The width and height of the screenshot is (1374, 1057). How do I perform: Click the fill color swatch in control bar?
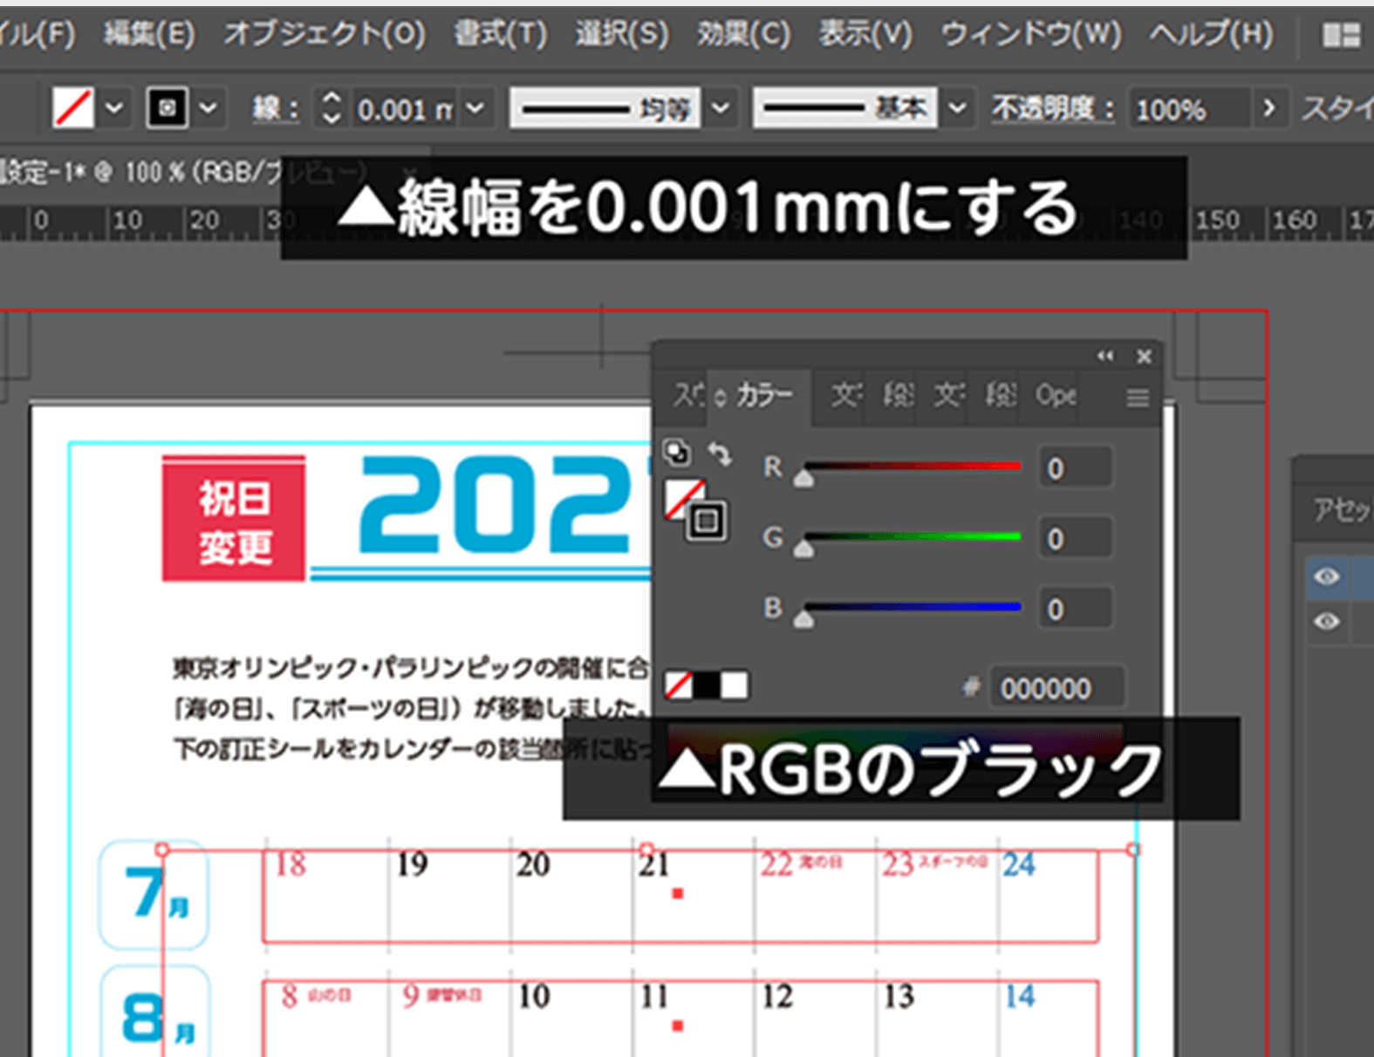coord(72,109)
